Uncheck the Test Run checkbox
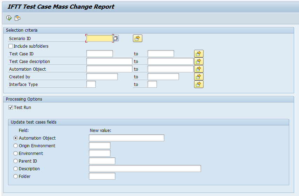Screen dimensions: 299x196 pos(11,108)
